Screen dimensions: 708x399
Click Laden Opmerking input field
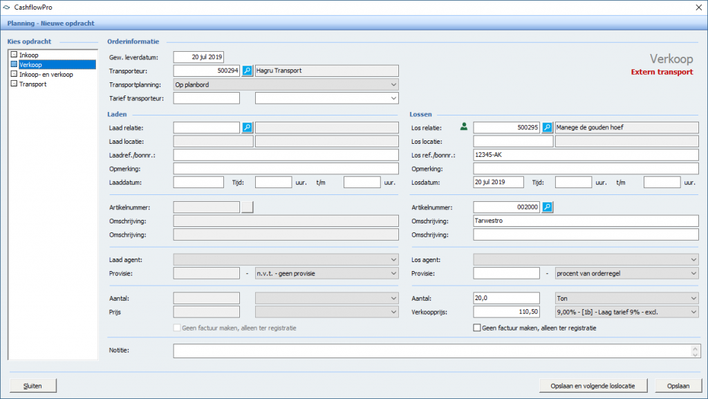pos(286,169)
